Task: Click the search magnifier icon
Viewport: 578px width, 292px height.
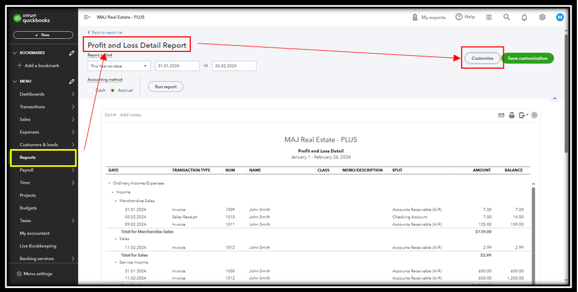Action: 506,17
